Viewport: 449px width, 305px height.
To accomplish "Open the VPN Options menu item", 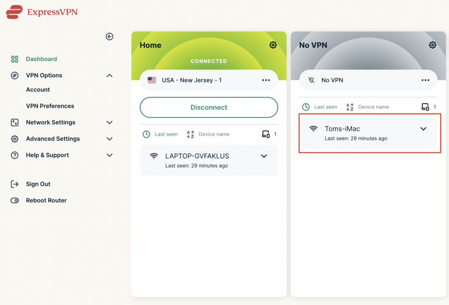I will 44,75.
